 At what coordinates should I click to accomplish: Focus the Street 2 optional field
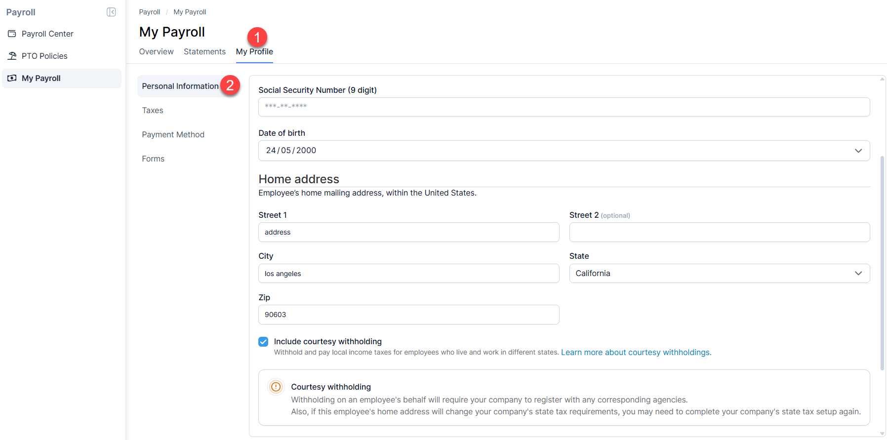click(x=719, y=232)
